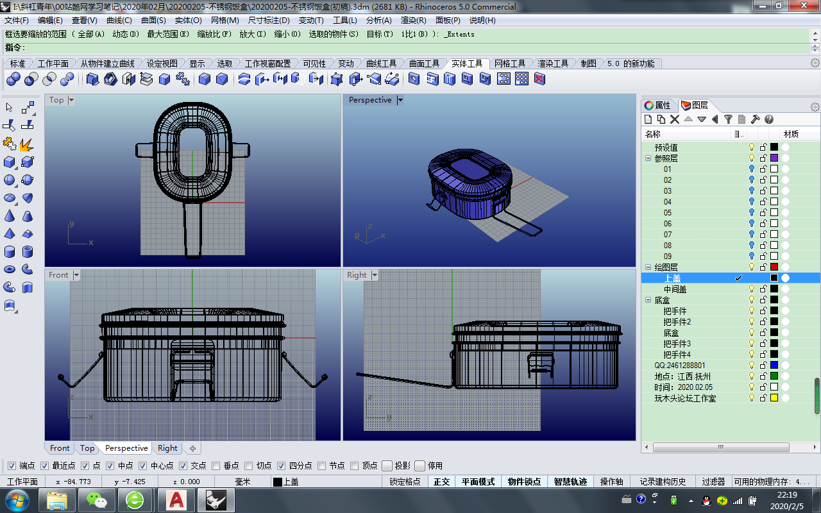
Task: Toggle 锁定格点 in the status bar
Action: pos(405,482)
